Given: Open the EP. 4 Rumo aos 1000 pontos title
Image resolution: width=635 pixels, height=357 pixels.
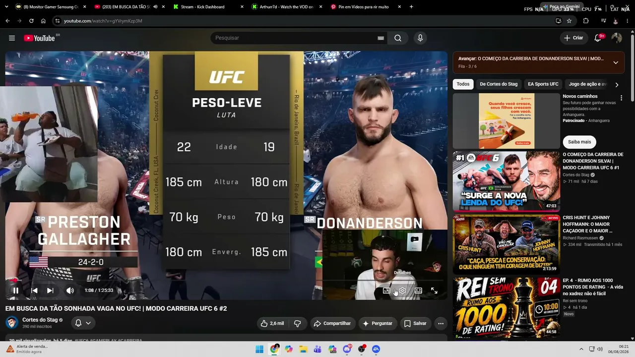Looking at the screenshot, I should 593,287.
